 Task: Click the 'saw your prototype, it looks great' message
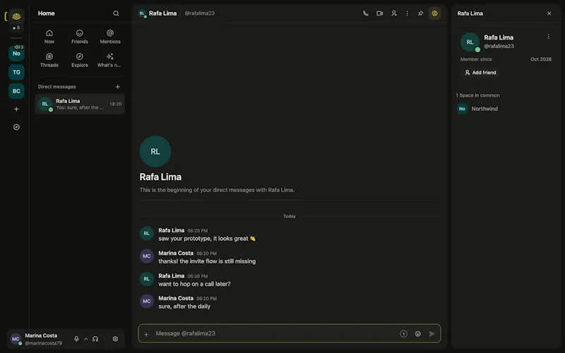(x=207, y=239)
